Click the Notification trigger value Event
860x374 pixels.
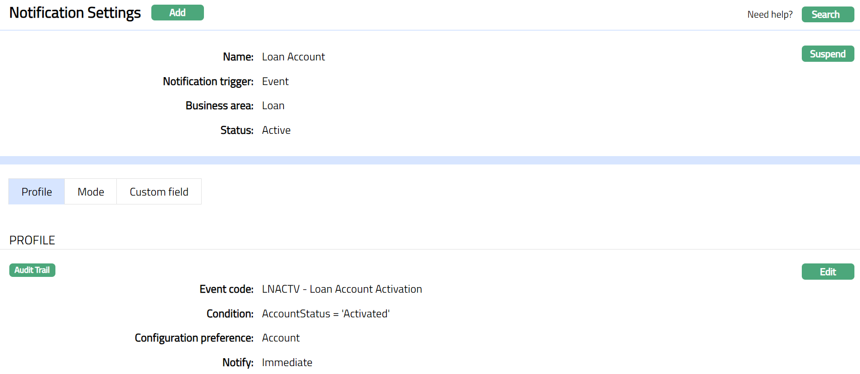(275, 81)
